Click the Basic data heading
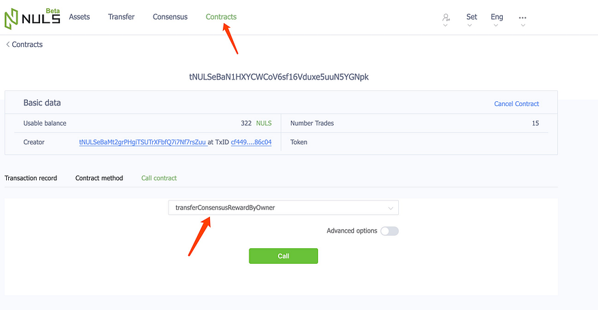 click(x=42, y=103)
